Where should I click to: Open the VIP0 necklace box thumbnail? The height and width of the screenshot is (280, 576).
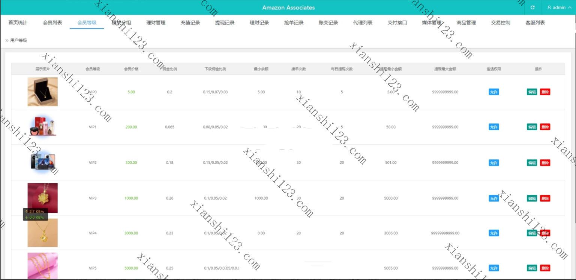click(x=43, y=92)
